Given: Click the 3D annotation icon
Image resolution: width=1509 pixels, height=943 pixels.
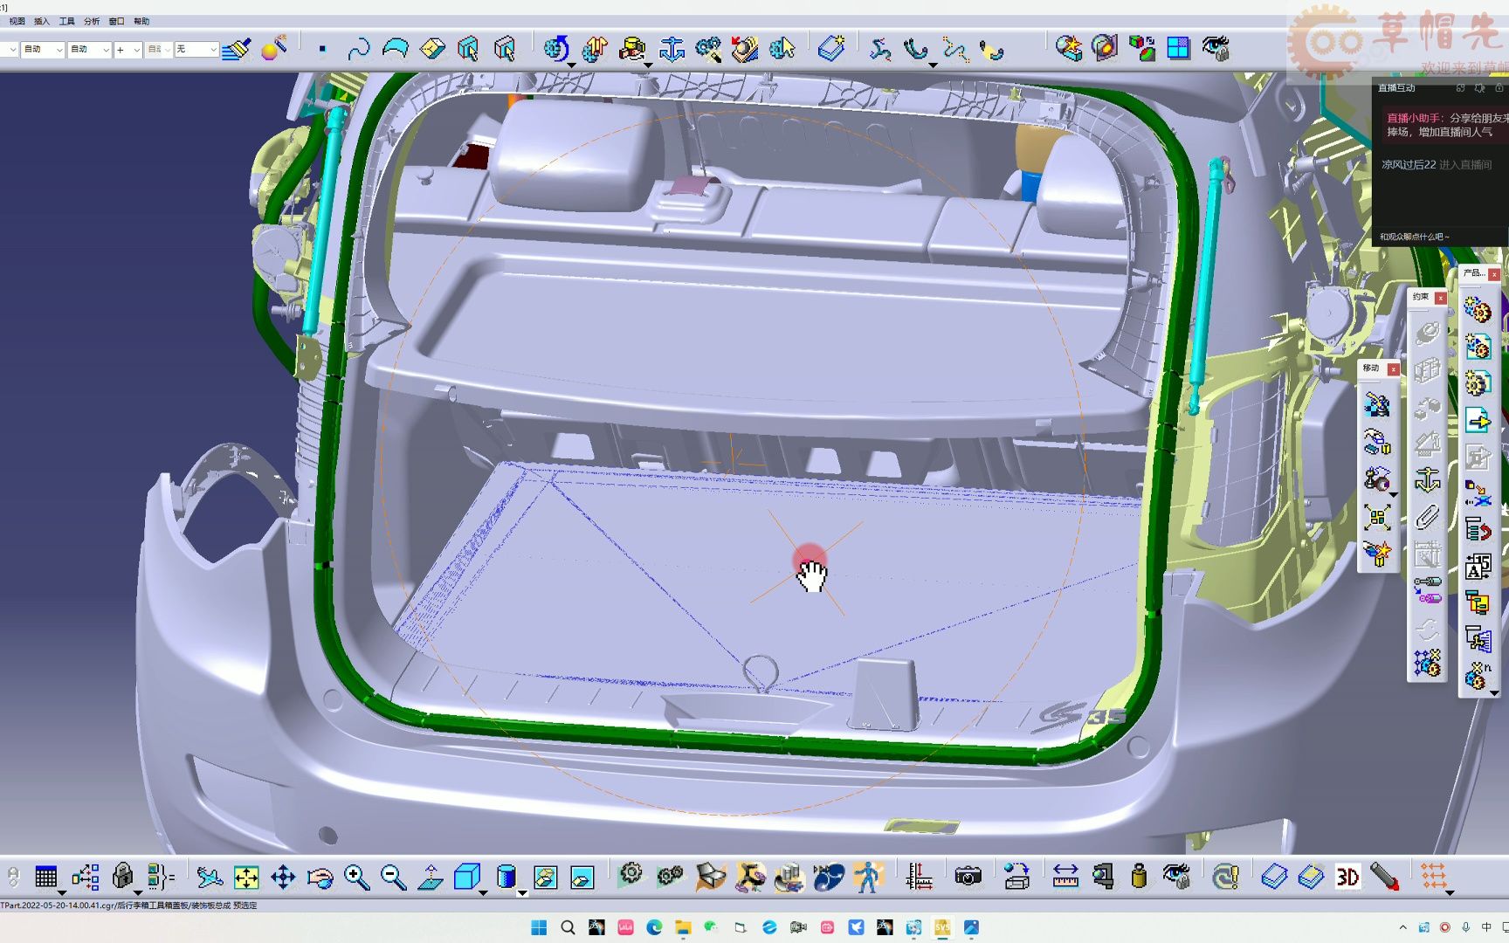Looking at the screenshot, I should click(x=1347, y=876).
